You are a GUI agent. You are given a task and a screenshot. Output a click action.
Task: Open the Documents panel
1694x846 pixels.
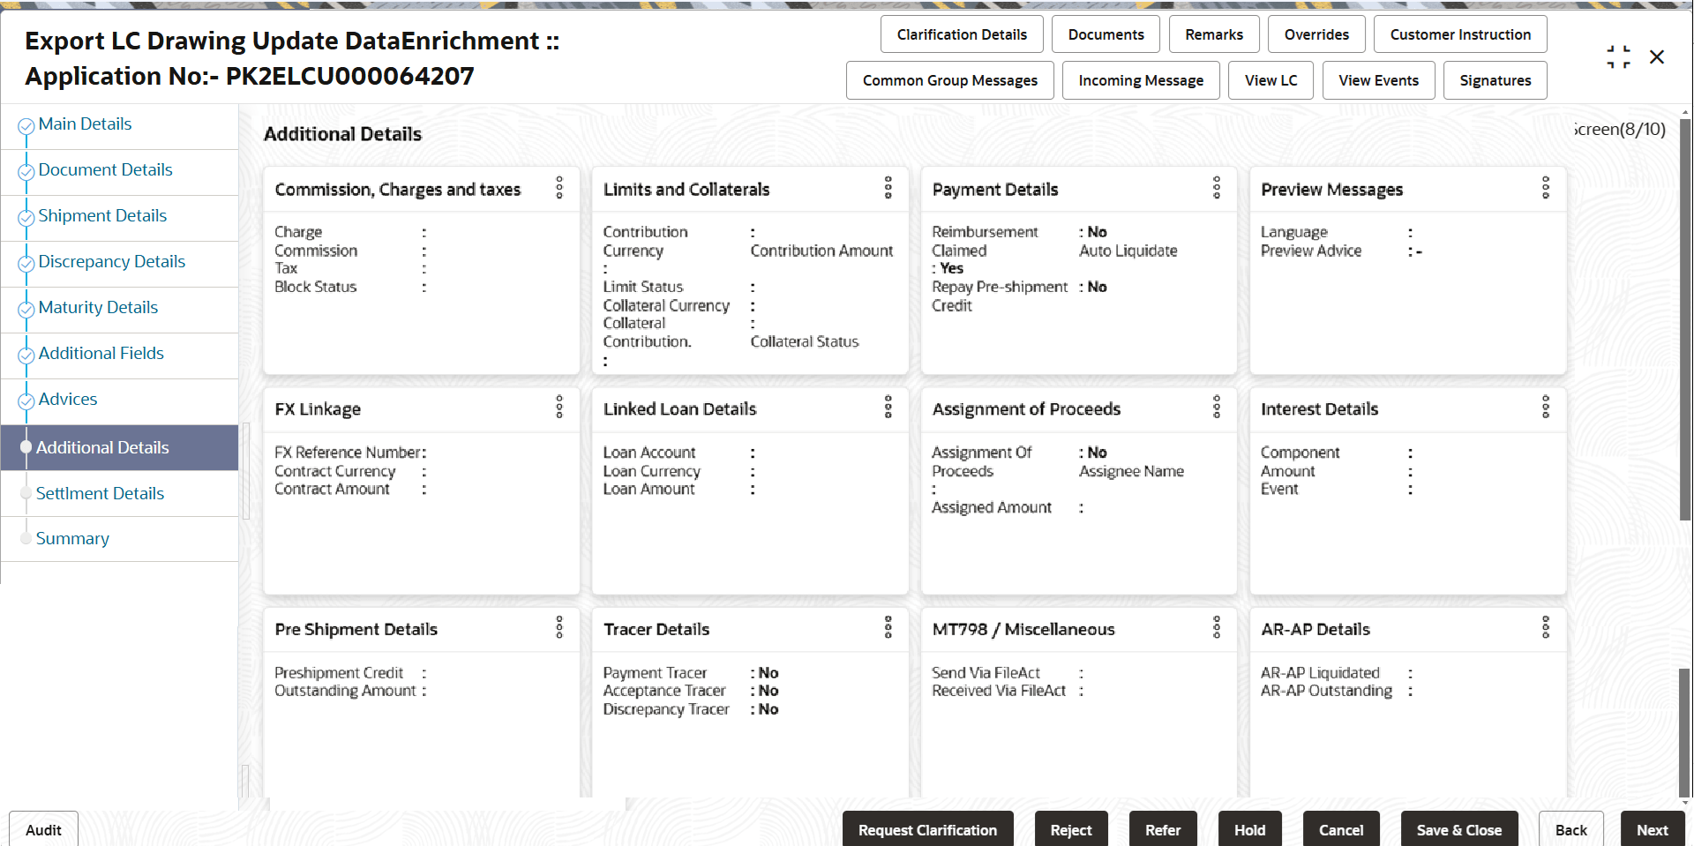(x=1106, y=34)
